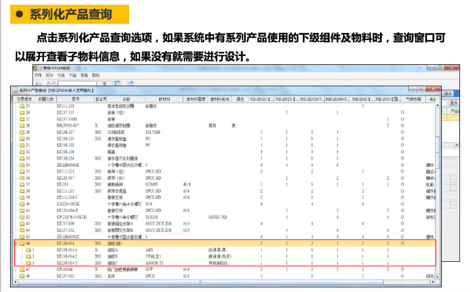Click the folder icon of row 35

pyautogui.click(x=22, y=171)
